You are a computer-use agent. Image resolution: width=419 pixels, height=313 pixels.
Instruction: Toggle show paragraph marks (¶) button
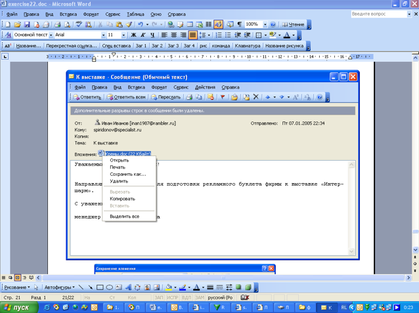[240, 24]
